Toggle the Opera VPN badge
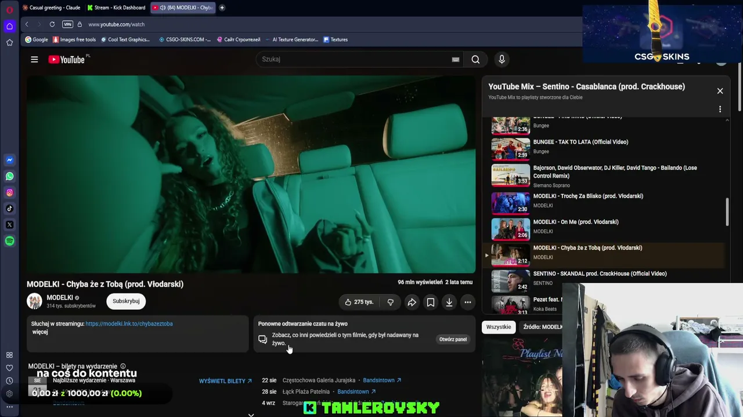The image size is (743, 417). (67, 24)
